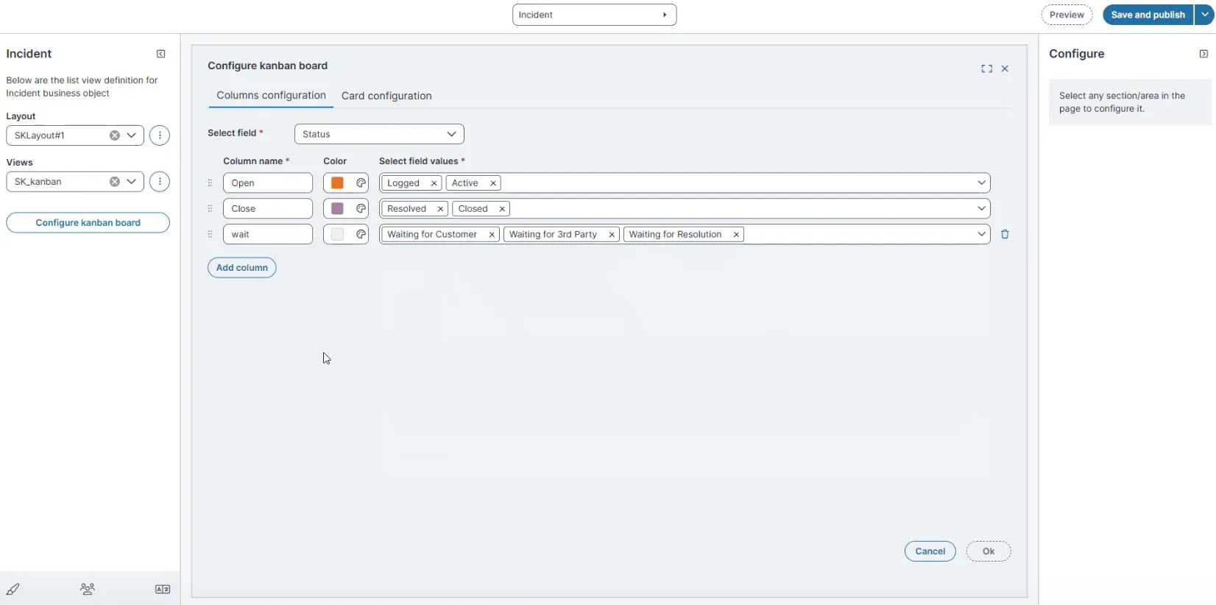Click the Add column button
Screen dimensions: 1216x605
click(241, 268)
